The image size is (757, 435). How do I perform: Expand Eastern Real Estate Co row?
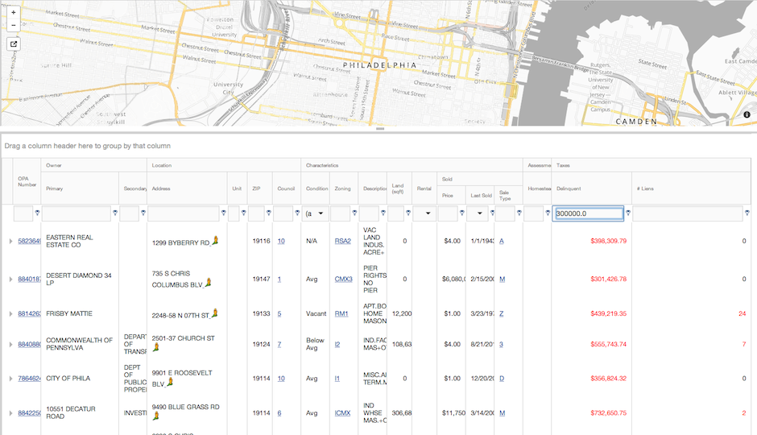coord(10,241)
